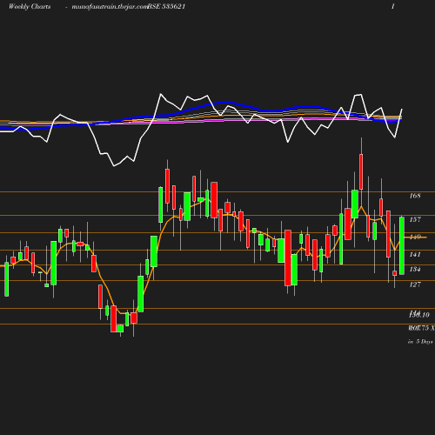Click the 157 price level label
435x435 pixels.
[x=415, y=219]
